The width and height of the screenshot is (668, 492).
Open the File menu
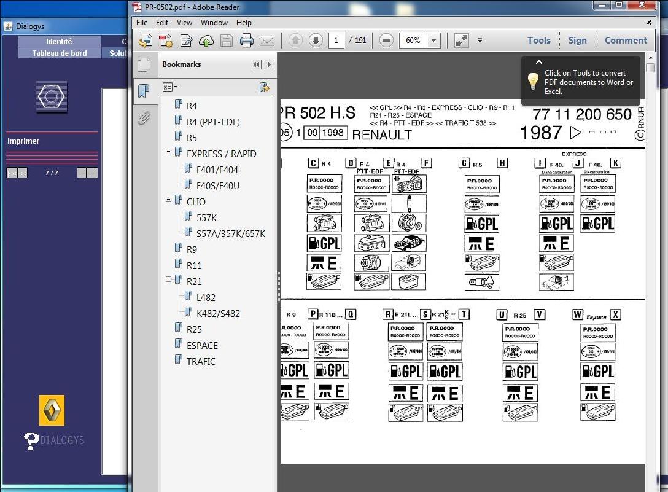click(142, 23)
